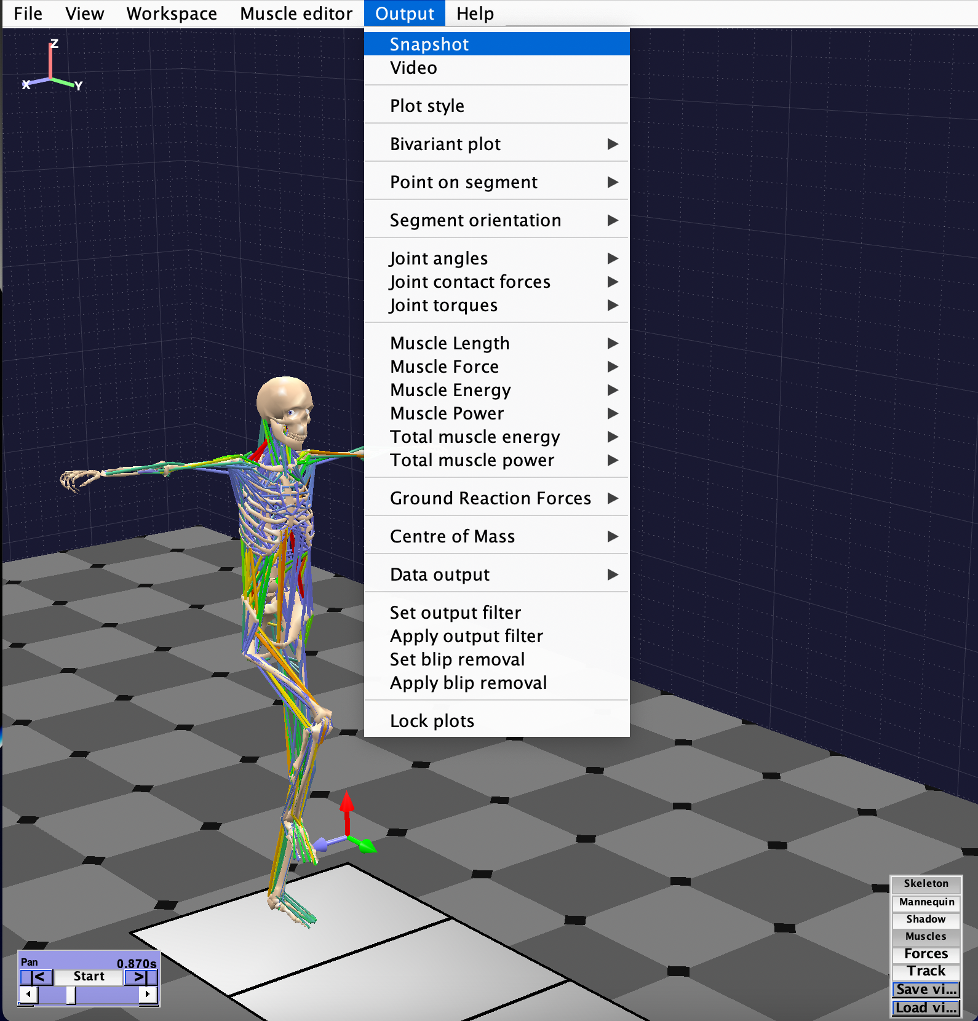
Task: Jump to first frame with |< button
Action: pos(37,977)
